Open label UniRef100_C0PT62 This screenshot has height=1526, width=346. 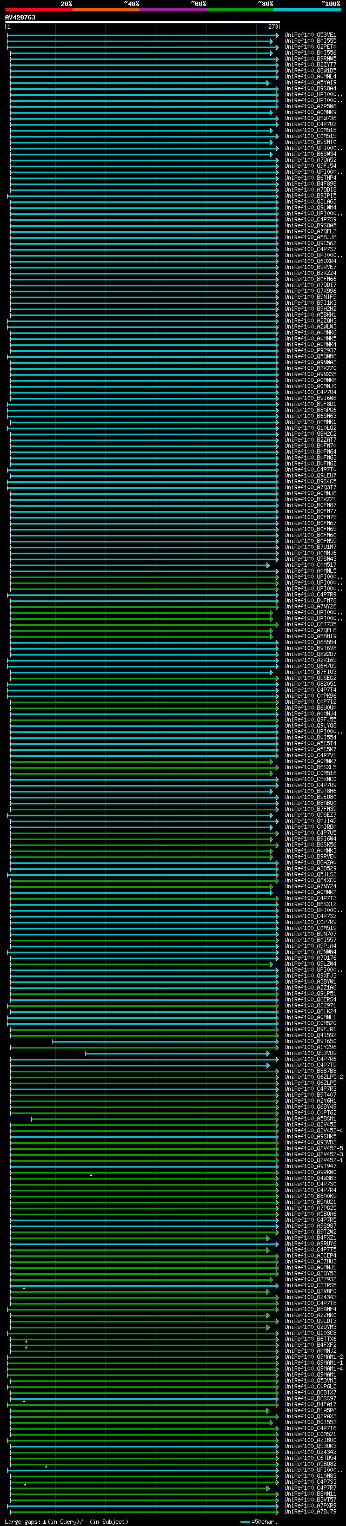(x=310, y=1112)
